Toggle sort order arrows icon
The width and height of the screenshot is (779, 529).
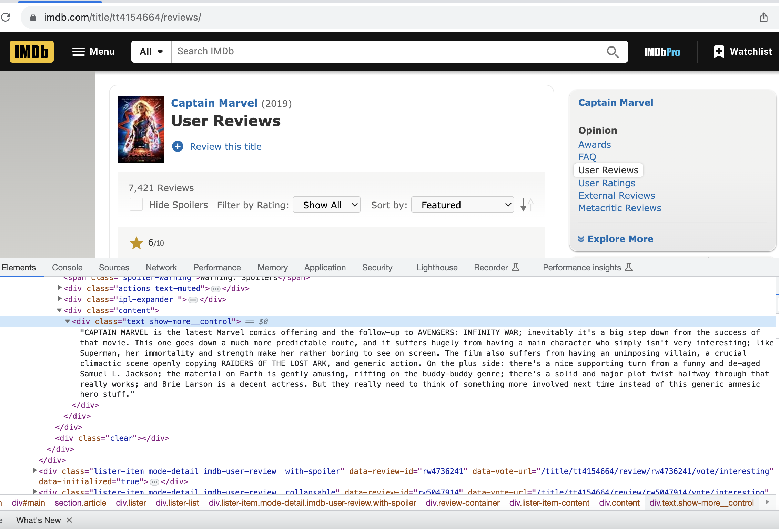pos(527,205)
